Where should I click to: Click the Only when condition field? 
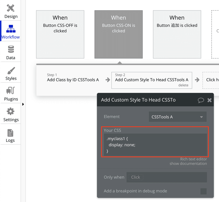click(167, 177)
